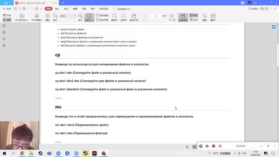Open Discord from taskbar
Image resolution: width=279 pixels, height=157 pixels.
click(76, 153)
